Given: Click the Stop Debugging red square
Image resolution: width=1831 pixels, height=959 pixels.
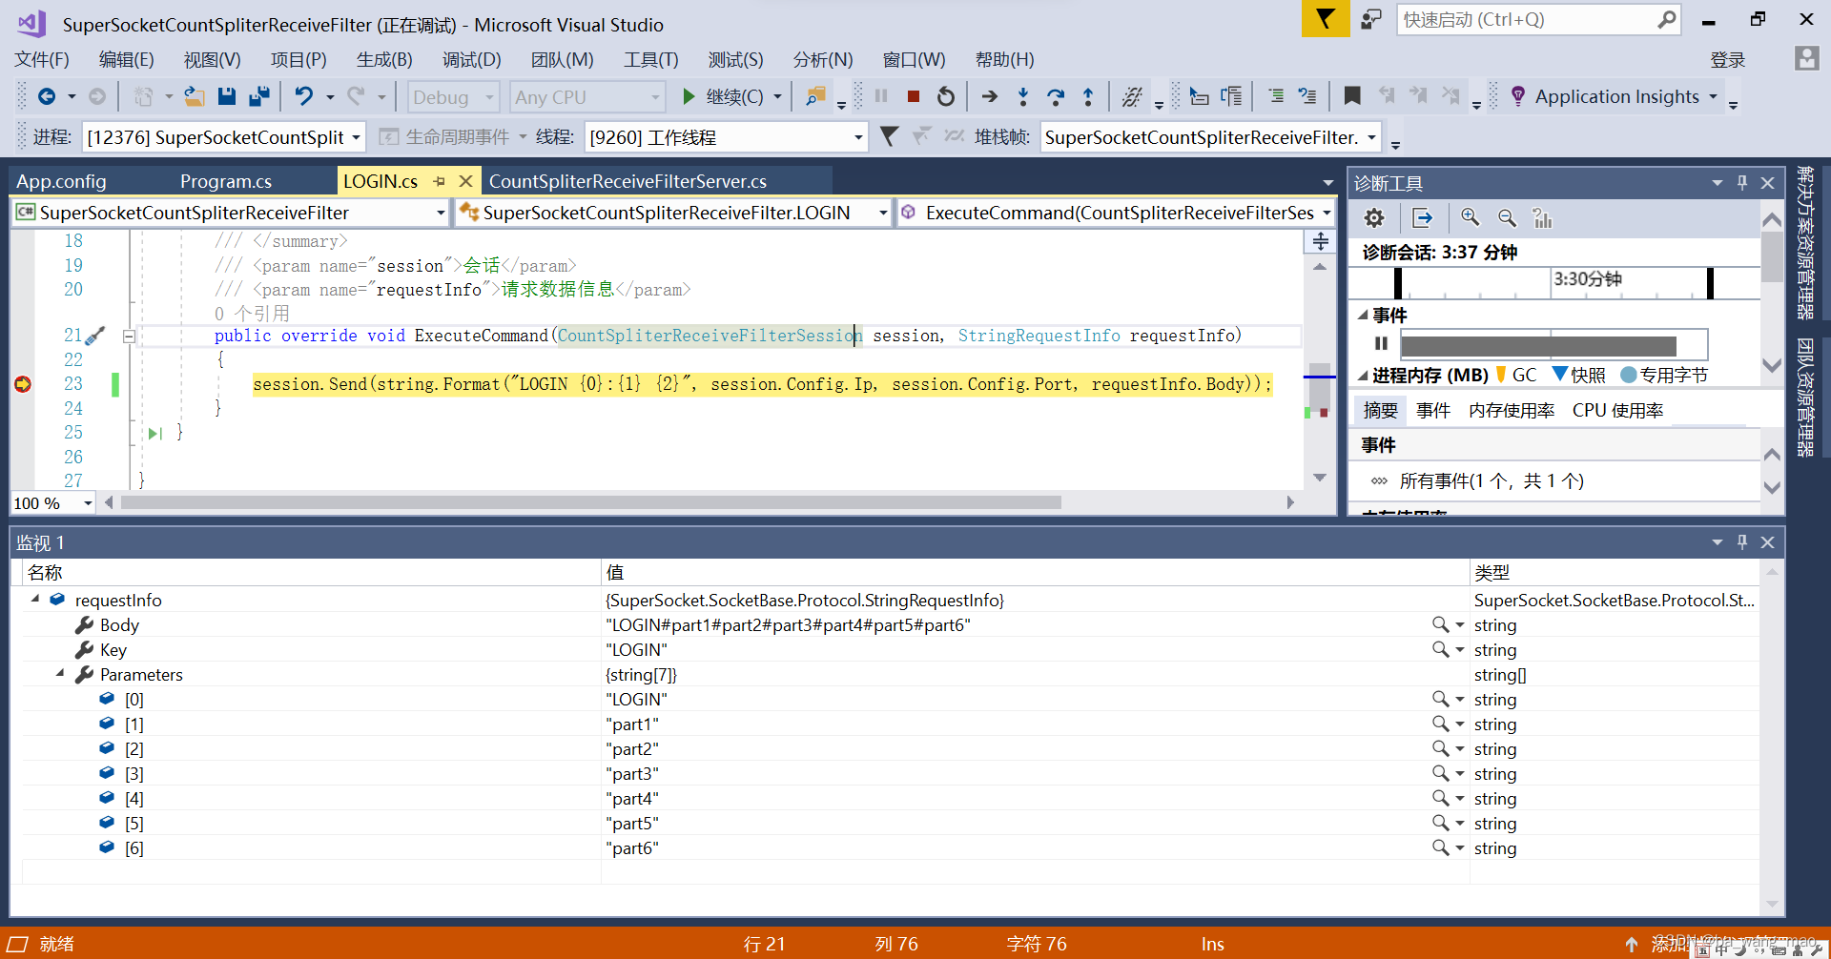Looking at the screenshot, I should pos(913,96).
